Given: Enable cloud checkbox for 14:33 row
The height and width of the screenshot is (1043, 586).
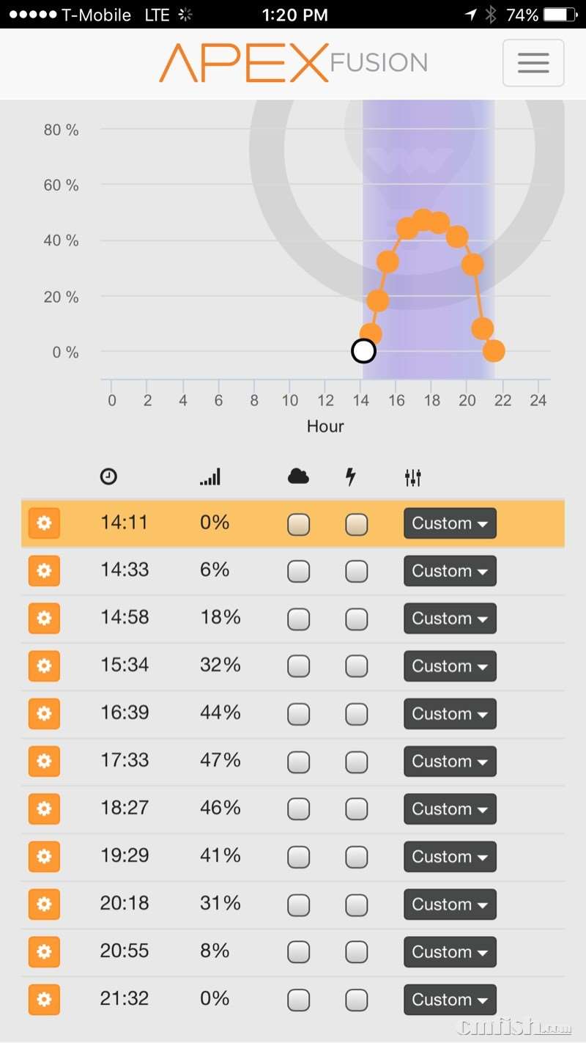Looking at the screenshot, I should tap(298, 571).
